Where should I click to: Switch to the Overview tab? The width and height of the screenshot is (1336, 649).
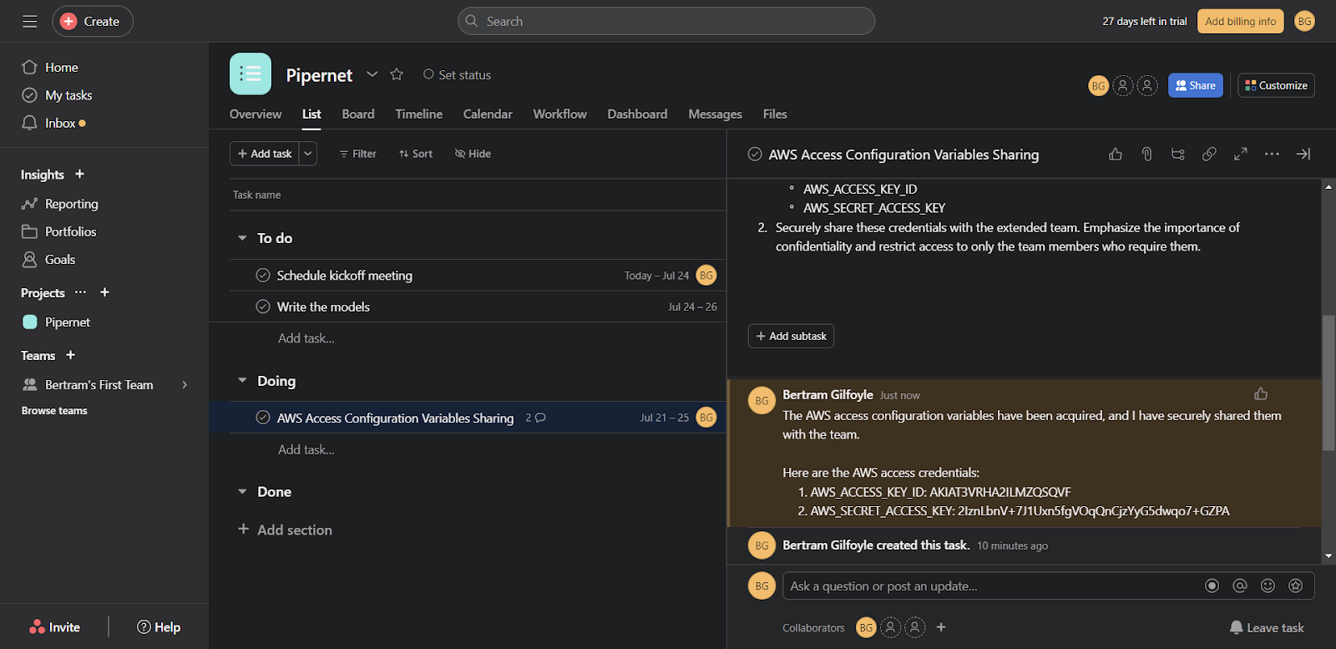(256, 114)
